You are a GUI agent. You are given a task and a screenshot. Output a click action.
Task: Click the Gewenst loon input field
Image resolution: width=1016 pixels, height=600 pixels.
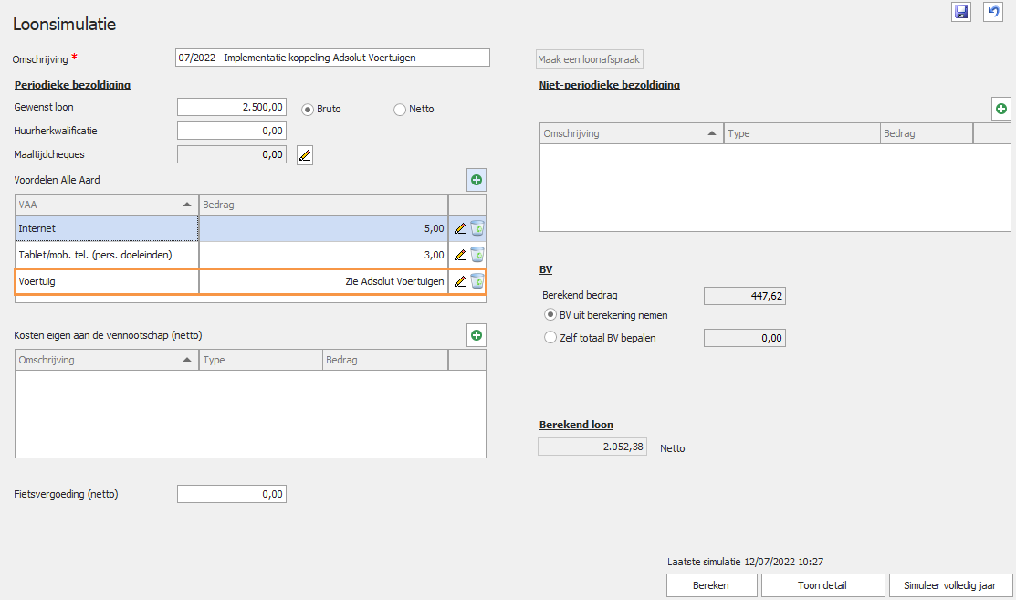[232, 108]
